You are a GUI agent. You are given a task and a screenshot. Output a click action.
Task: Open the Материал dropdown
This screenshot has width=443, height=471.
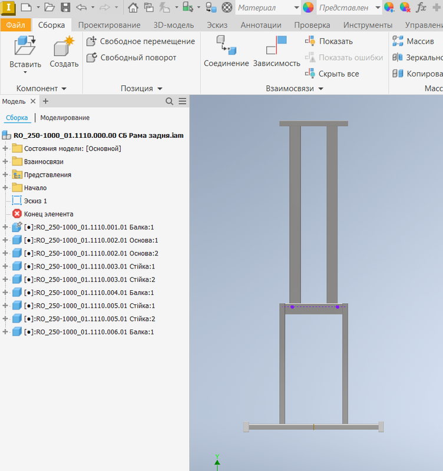pyautogui.click(x=296, y=8)
